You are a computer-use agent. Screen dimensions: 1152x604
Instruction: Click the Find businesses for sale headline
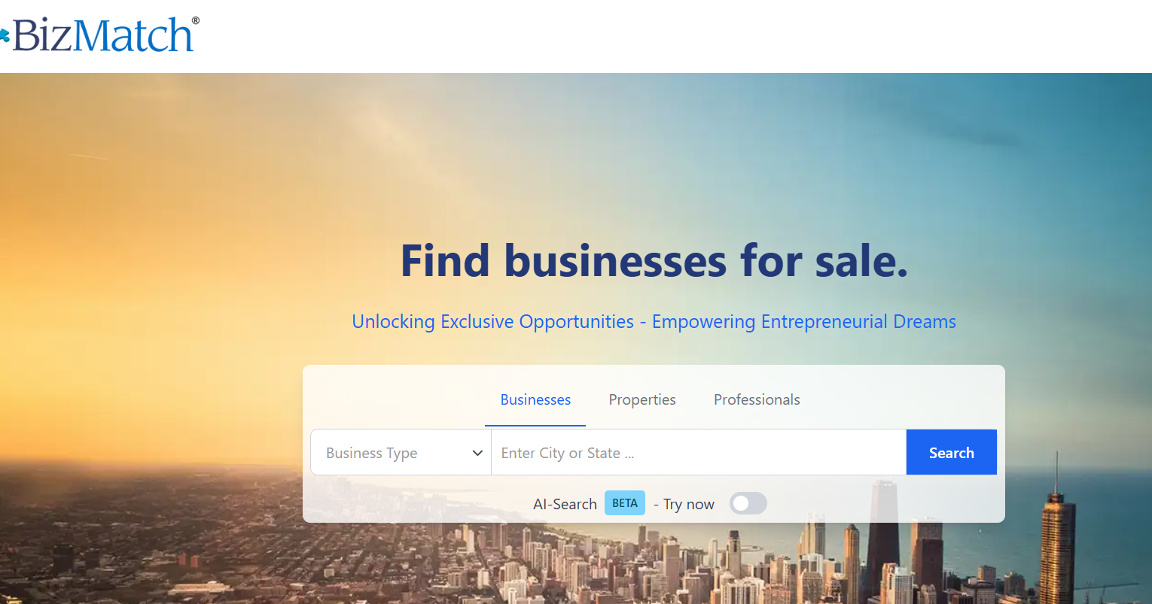(654, 261)
